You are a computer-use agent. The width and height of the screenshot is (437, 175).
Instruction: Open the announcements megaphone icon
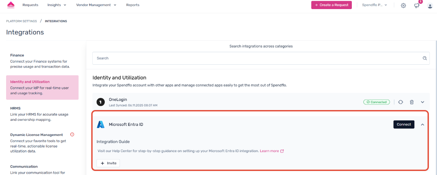click(x=417, y=5)
